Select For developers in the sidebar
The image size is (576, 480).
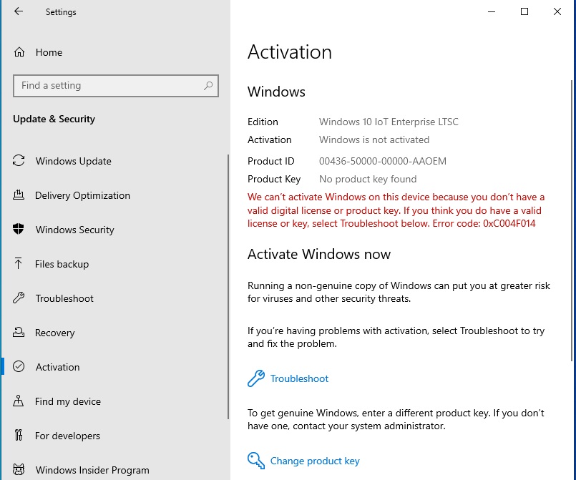coord(67,436)
